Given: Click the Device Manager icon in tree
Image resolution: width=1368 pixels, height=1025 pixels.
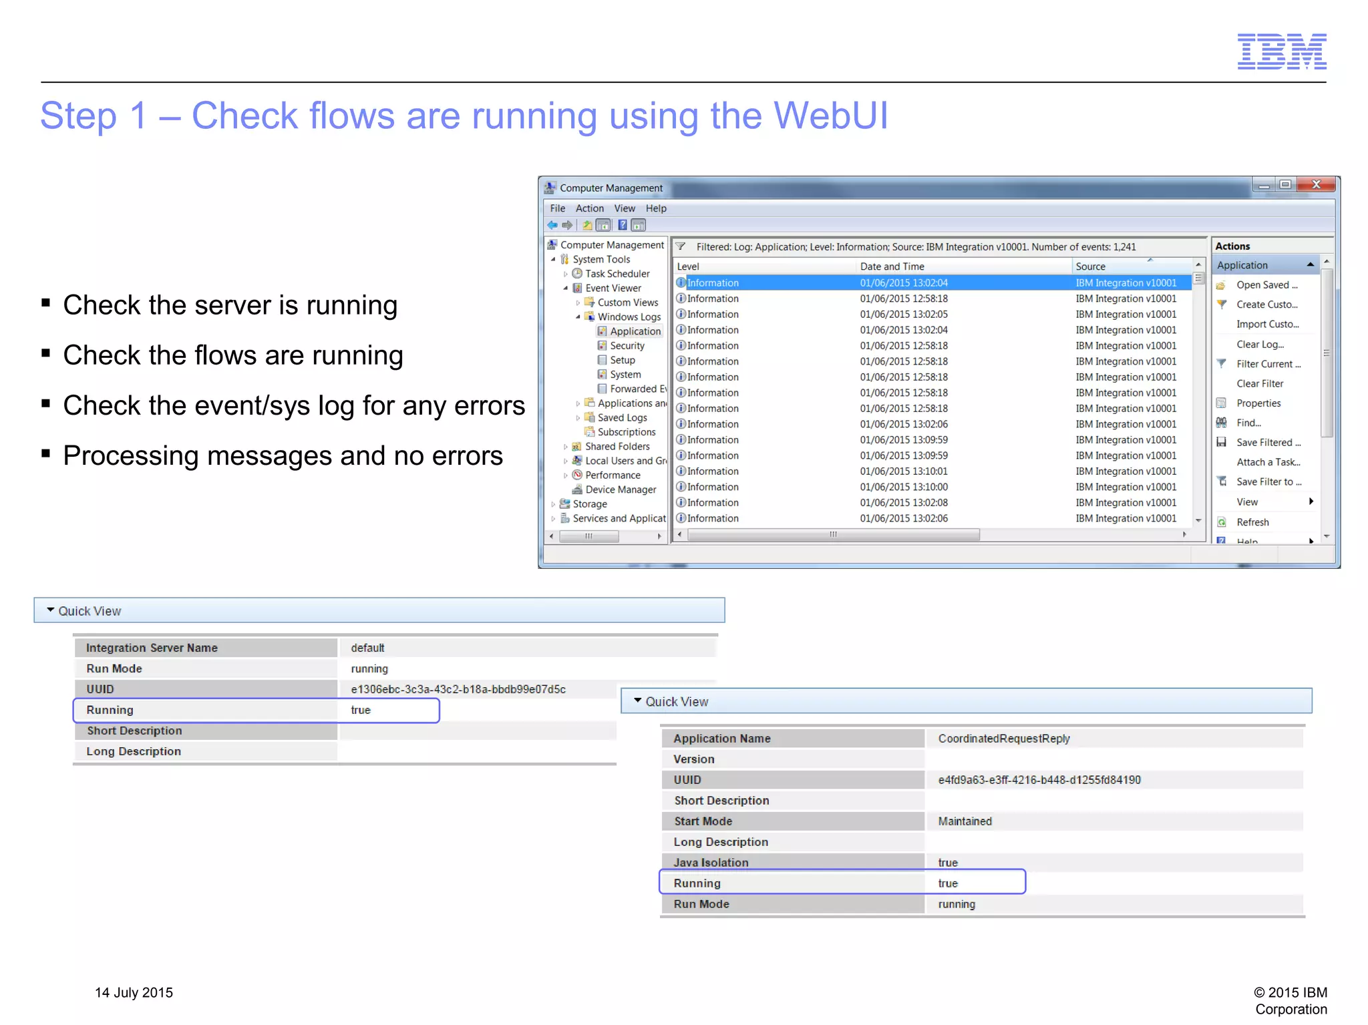Looking at the screenshot, I should pyautogui.click(x=578, y=489).
